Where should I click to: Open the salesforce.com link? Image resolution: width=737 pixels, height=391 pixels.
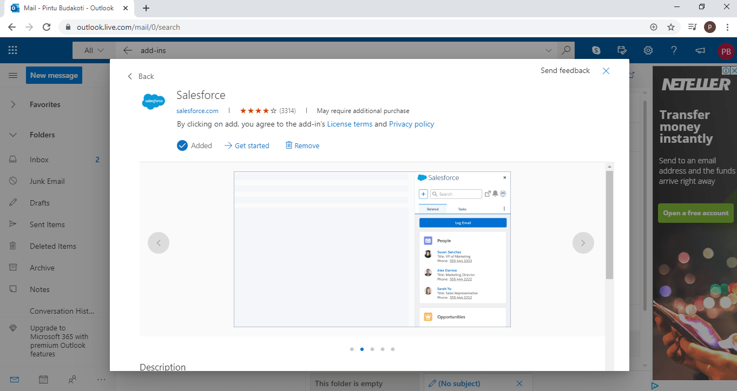(198, 111)
